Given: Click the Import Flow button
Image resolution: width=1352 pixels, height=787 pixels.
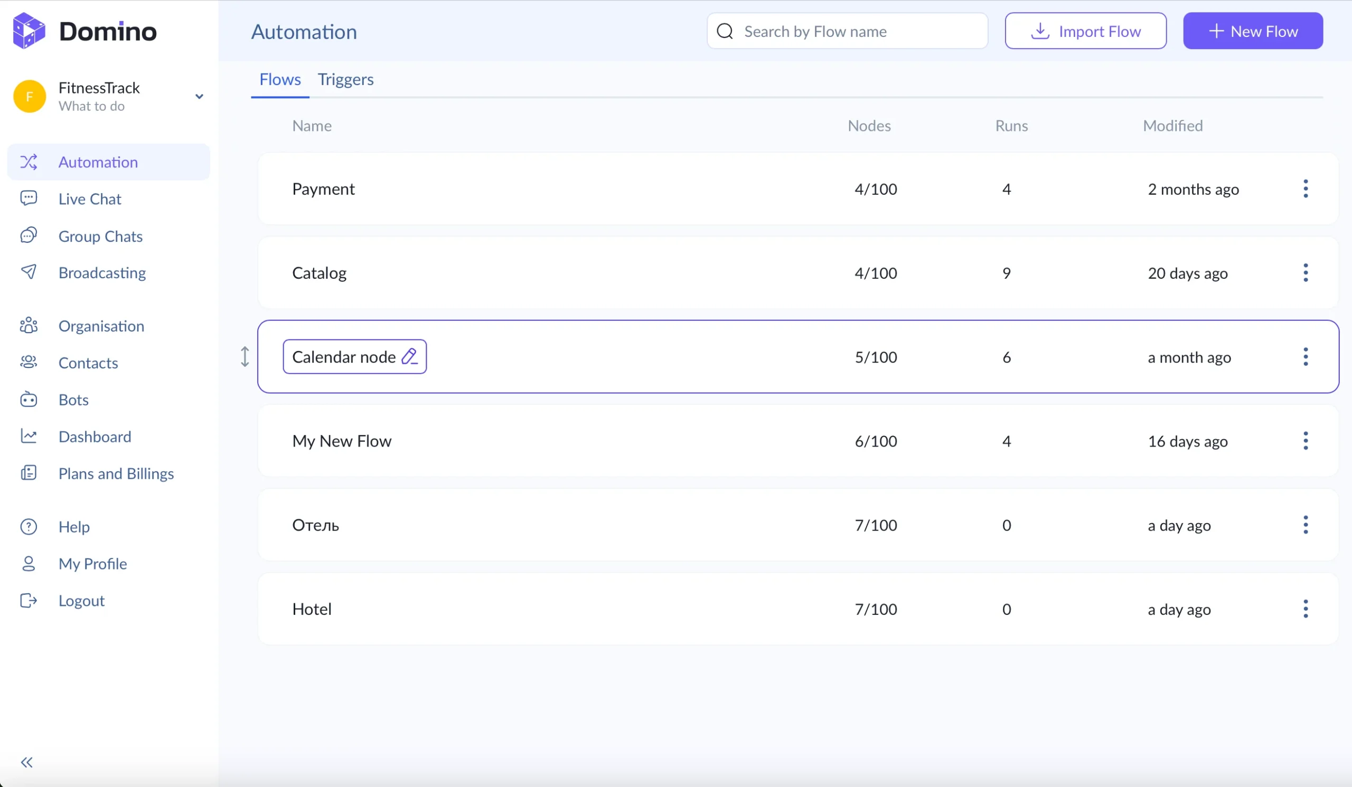Looking at the screenshot, I should [1085, 31].
